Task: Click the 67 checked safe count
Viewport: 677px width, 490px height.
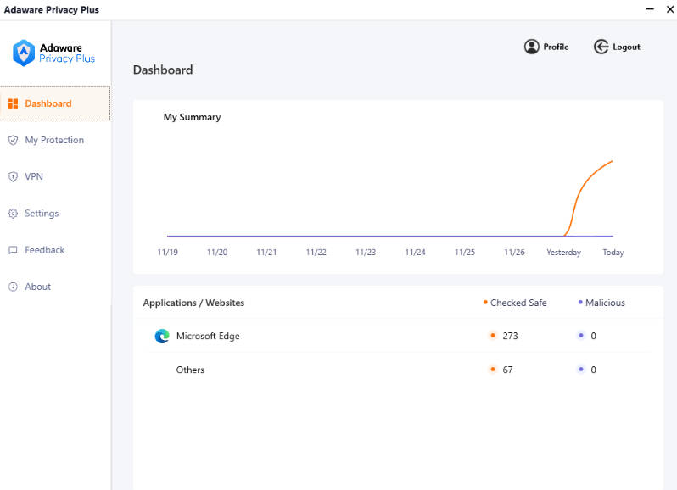Action: 507,370
